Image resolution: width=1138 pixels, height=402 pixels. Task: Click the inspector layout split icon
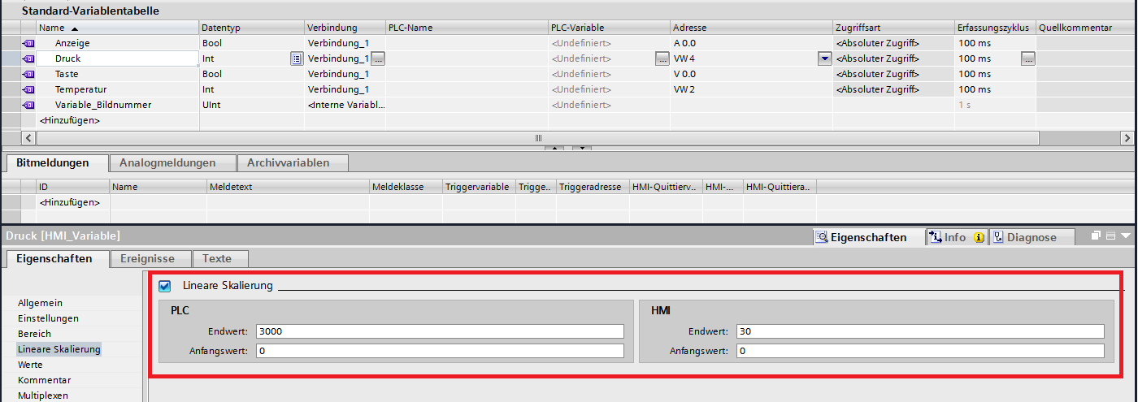(1111, 236)
